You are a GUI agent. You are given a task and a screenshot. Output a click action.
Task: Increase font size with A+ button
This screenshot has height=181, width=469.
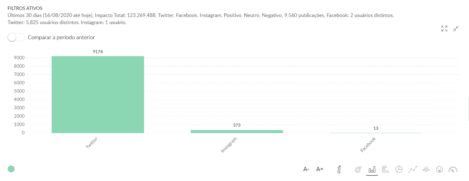[320, 169]
